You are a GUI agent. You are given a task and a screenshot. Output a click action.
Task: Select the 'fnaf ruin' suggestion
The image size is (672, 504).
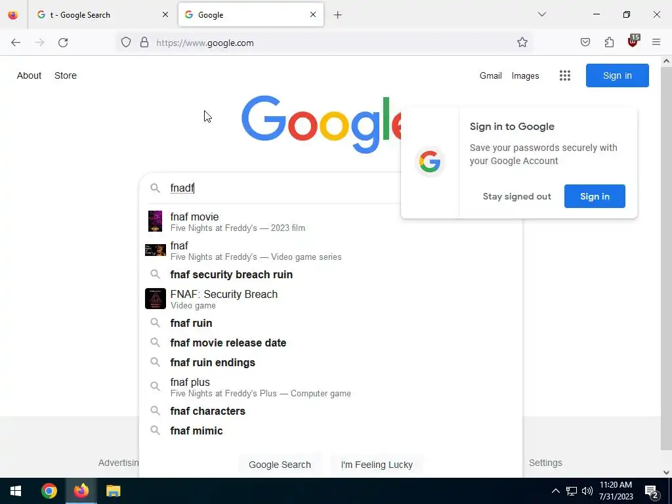[330, 323]
